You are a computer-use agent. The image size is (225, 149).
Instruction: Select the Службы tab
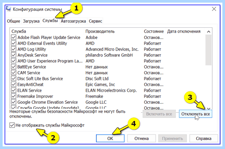[50, 21]
